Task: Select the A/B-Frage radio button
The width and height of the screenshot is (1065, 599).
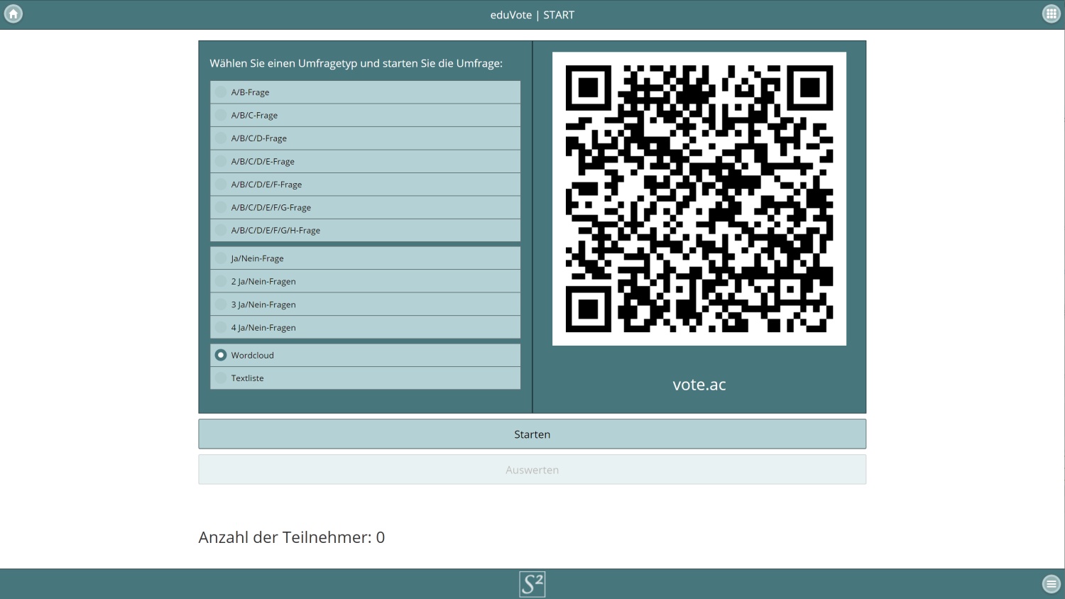Action: click(x=221, y=92)
